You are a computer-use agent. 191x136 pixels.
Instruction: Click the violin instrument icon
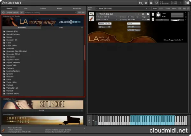click(91, 19)
